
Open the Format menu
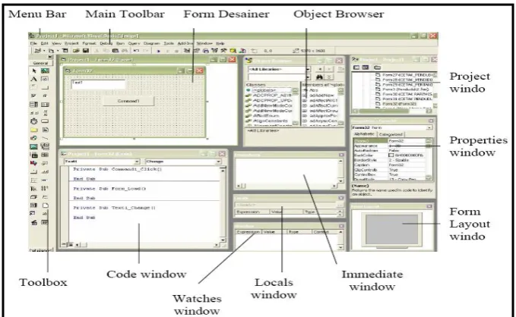pos(89,43)
